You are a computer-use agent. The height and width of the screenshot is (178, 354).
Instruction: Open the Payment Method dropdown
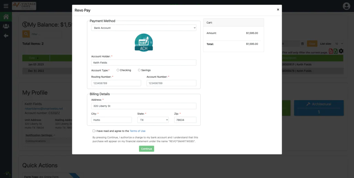(143, 28)
